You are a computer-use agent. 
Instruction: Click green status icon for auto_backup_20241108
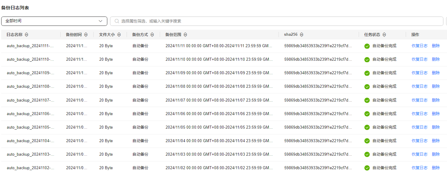tap(367, 87)
